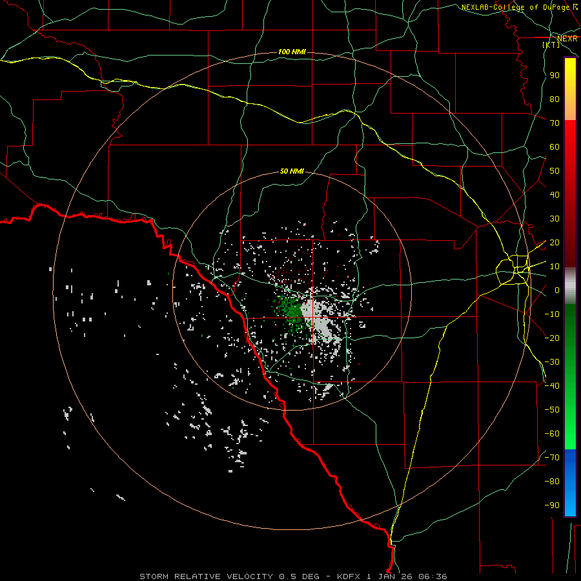The image size is (581, 581).
Task: Click the positive 20 scale value
Action: (x=555, y=243)
